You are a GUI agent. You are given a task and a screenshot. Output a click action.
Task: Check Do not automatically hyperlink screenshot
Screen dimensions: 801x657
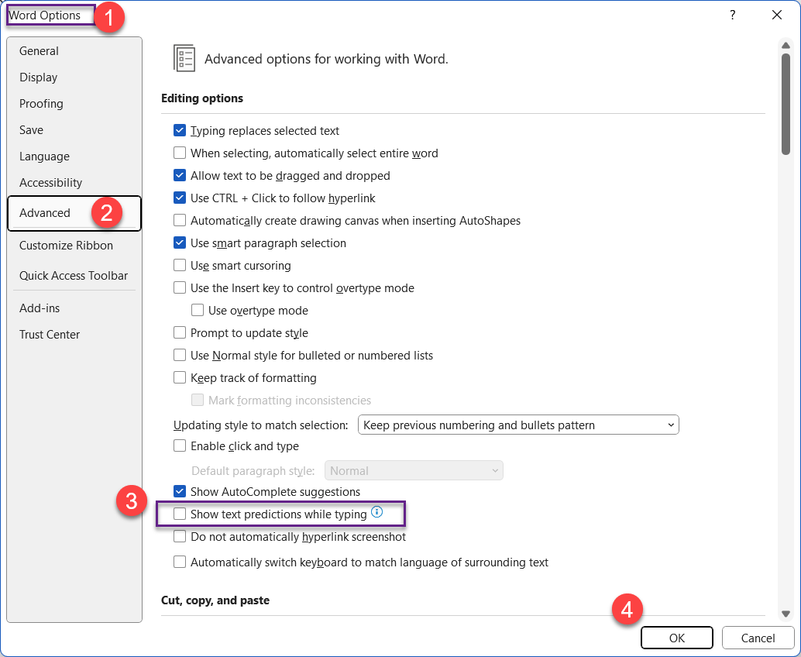179,536
